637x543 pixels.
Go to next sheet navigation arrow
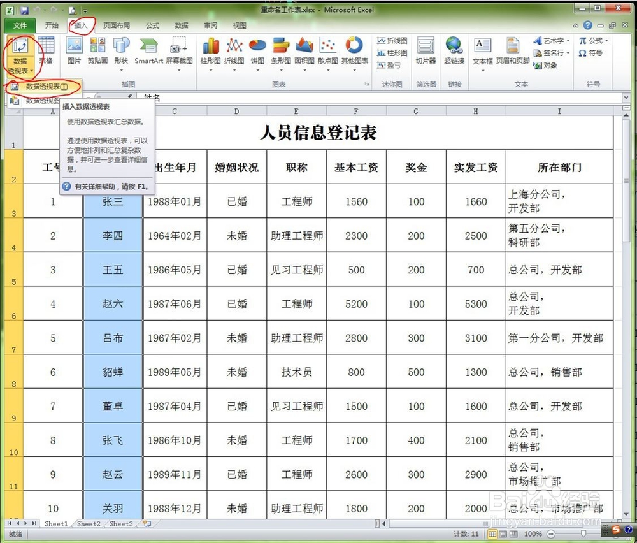[26, 523]
